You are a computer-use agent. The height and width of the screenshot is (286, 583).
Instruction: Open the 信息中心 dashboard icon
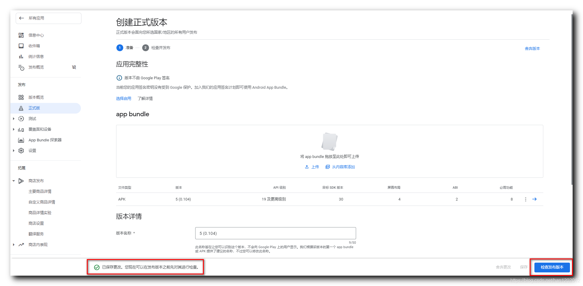pyautogui.click(x=21, y=35)
